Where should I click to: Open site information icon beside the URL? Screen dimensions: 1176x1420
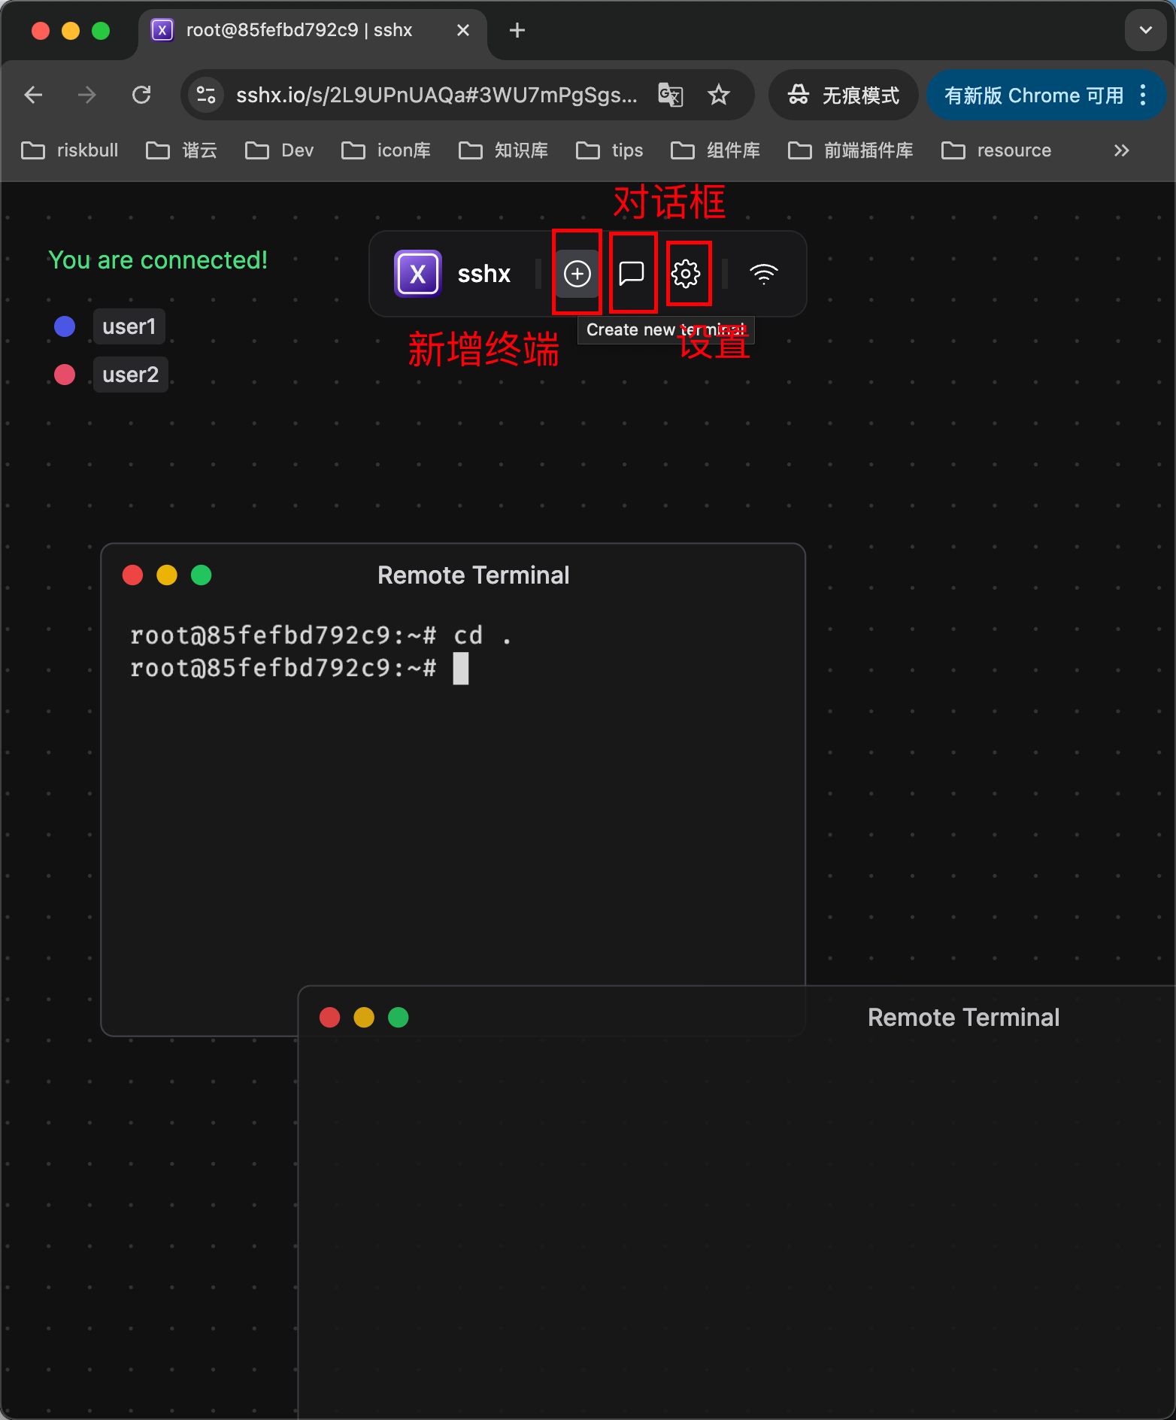point(206,95)
